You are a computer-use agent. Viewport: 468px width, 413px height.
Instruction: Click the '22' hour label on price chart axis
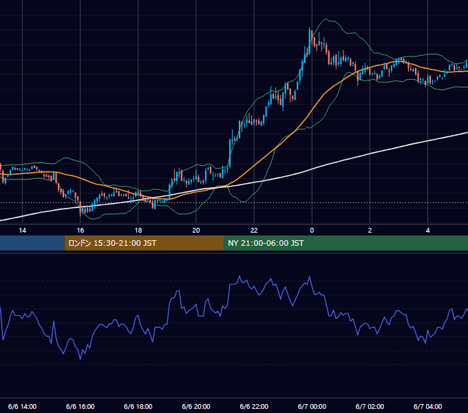254,231
